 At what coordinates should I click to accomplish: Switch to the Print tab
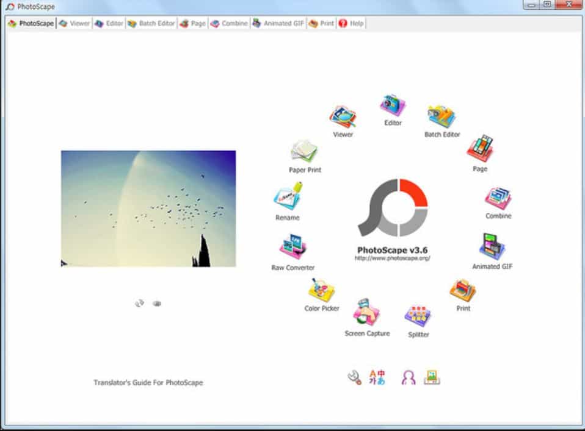pyautogui.click(x=322, y=23)
